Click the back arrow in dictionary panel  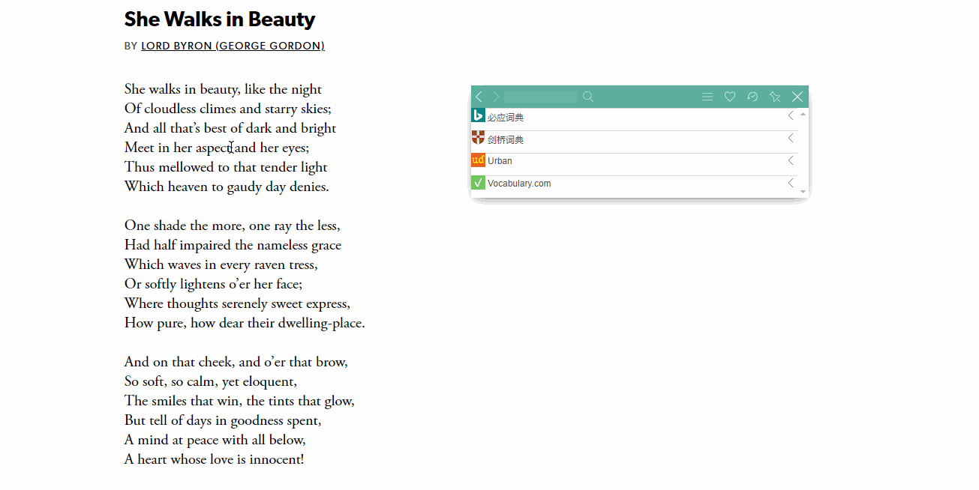coord(479,97)
